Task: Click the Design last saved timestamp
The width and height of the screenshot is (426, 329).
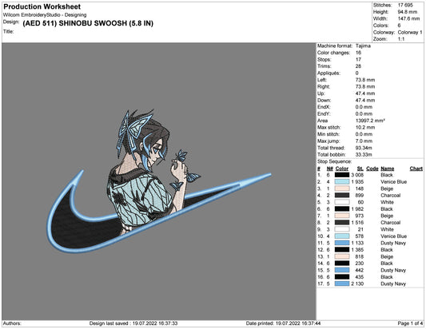Action: (133, 323)
